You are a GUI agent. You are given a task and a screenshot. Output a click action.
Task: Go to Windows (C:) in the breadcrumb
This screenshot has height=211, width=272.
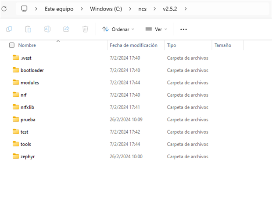point(106,9)
